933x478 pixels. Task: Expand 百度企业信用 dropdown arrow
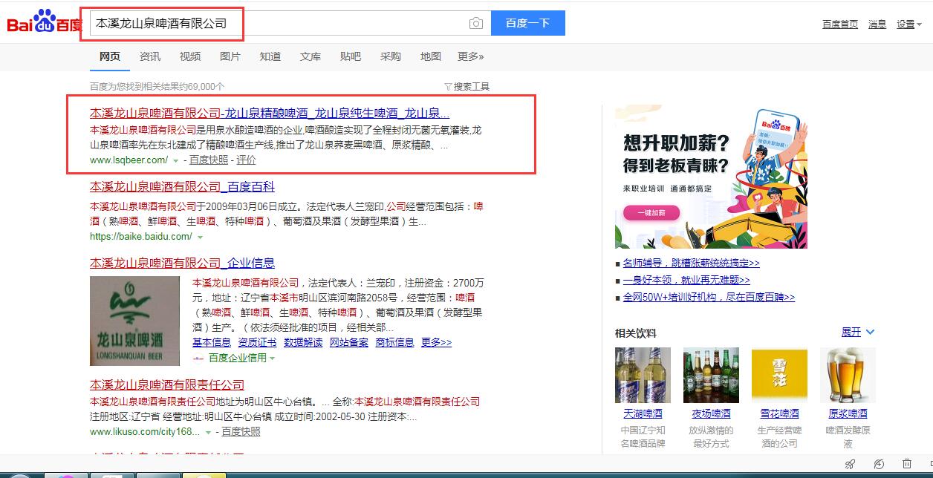coord(272,358)
